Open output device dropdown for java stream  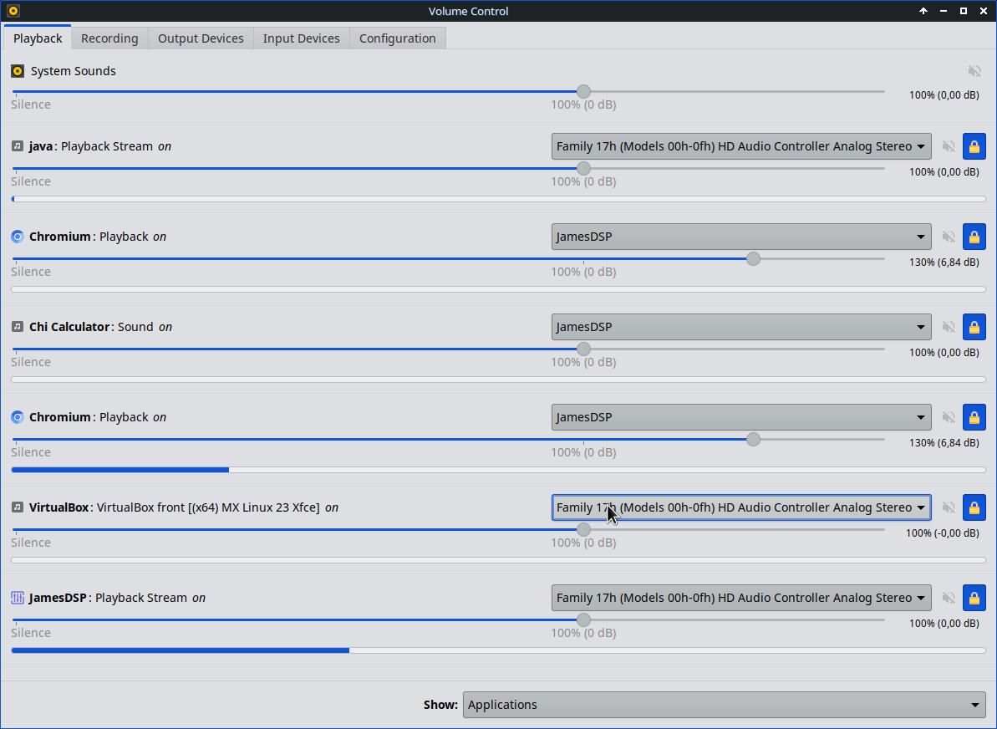(x=741, y=146)
